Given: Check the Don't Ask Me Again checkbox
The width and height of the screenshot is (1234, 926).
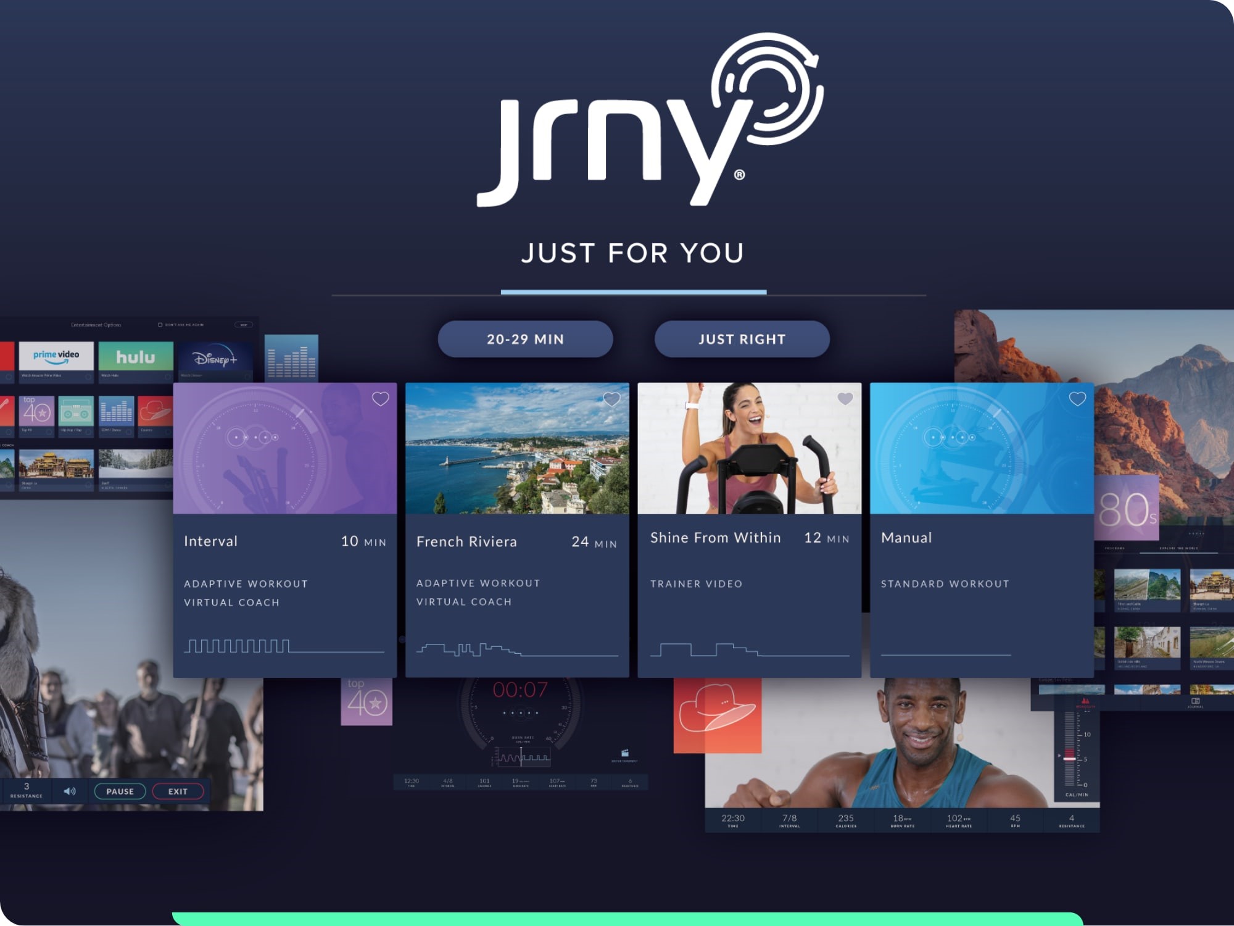Looking at the screenshot, I should click(160, 325).
